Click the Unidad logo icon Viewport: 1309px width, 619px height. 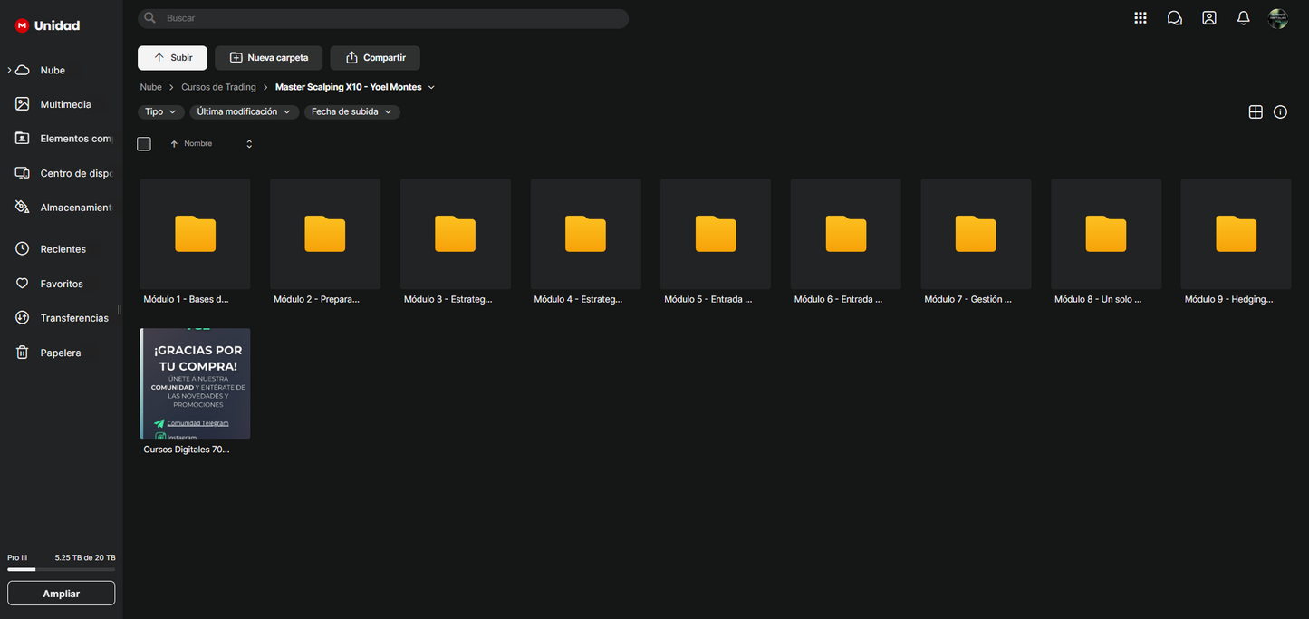22,25
